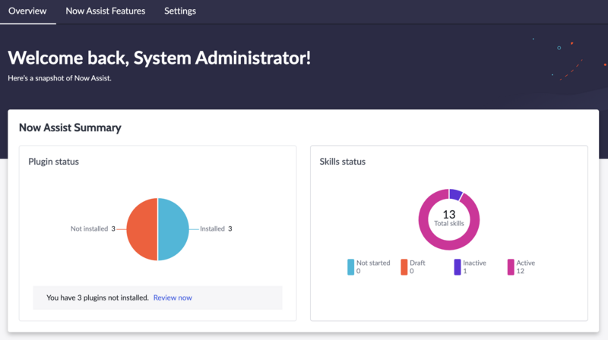
Task: Click the 'Draft' legend label
Action: click(x=417, y=263)
